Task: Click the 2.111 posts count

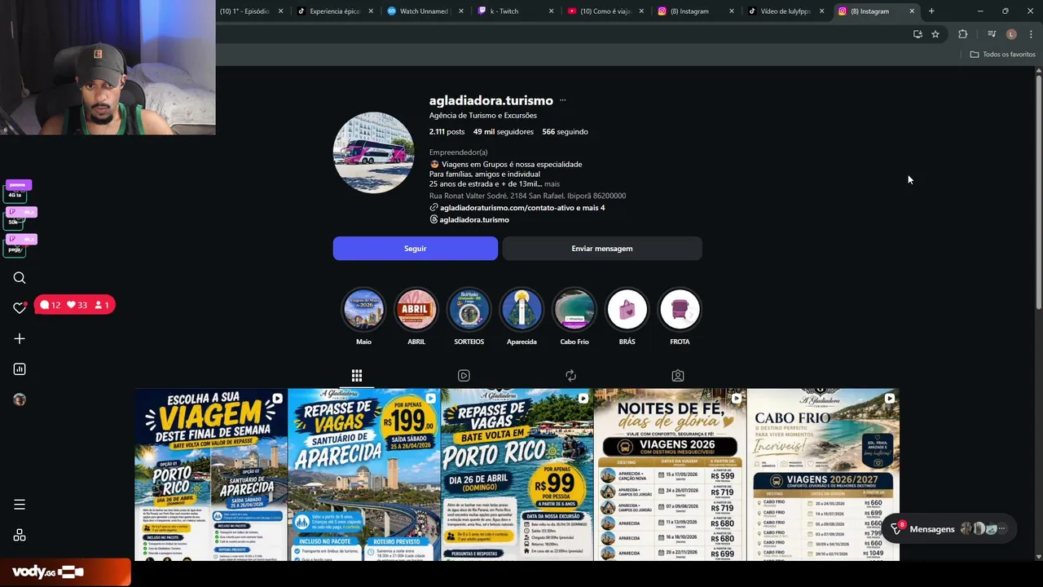Action: [x=447, y=131]
